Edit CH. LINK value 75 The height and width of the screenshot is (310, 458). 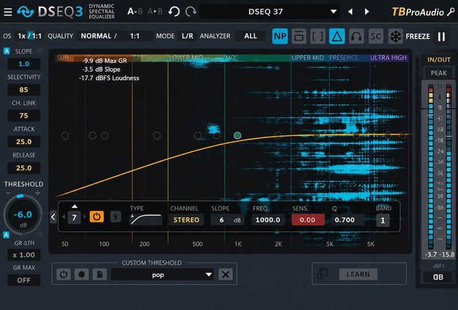tap(23, 116)
